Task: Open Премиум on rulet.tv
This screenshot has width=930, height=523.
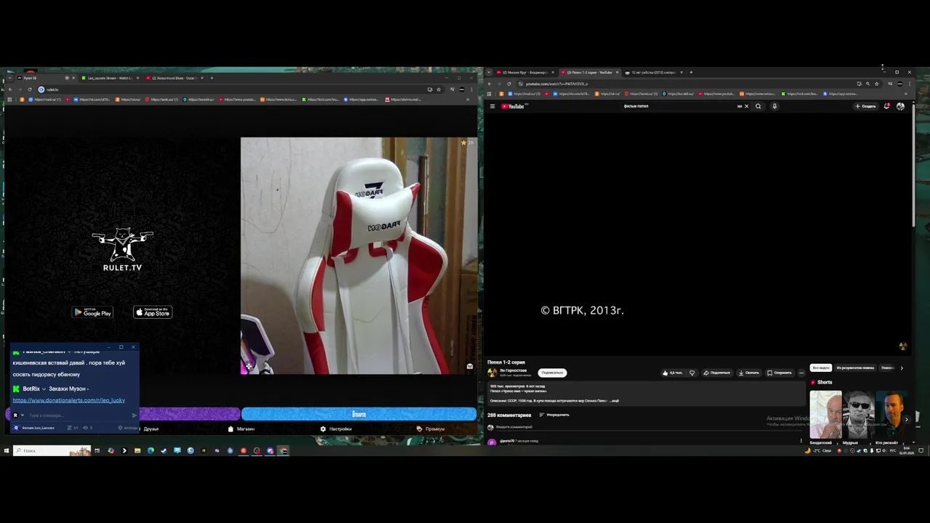Action: tap(431, 429)
